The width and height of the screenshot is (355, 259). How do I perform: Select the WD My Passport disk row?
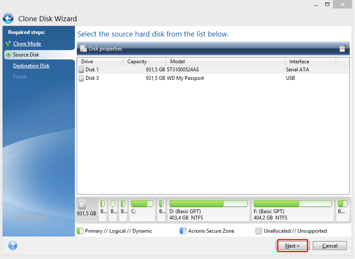click(187, 78)
